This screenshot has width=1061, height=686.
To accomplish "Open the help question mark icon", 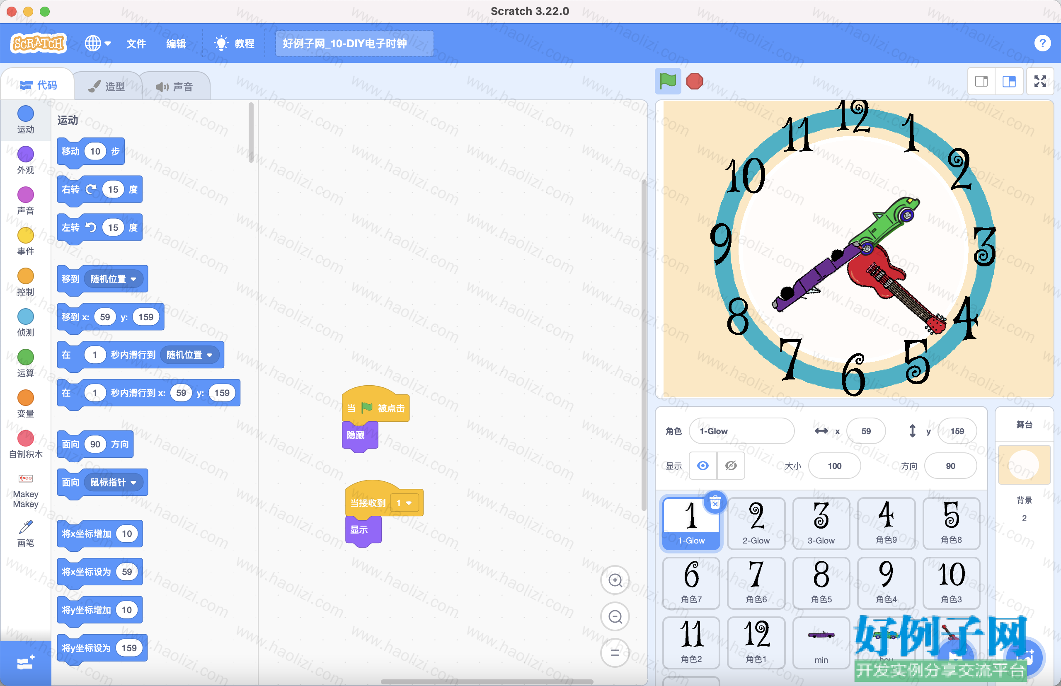I will (x=1042, y=43).
